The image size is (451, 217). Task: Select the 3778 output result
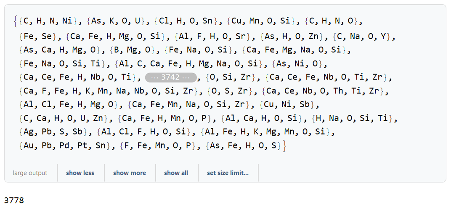(x=14, y=200)
